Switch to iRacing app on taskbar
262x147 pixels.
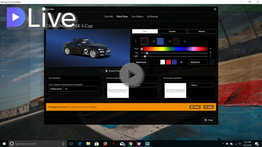tap(139, 144)
